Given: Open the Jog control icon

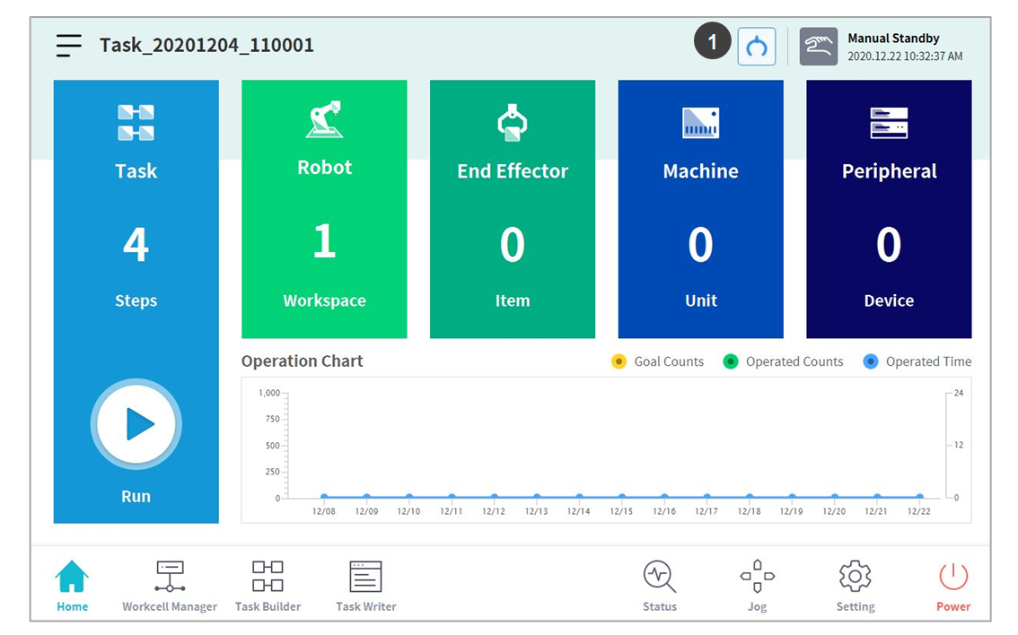Looking at the screenshot, I should (x=757, y=586).
